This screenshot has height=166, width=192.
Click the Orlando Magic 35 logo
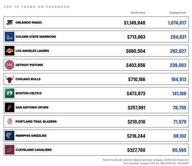(x=10, y=22)
